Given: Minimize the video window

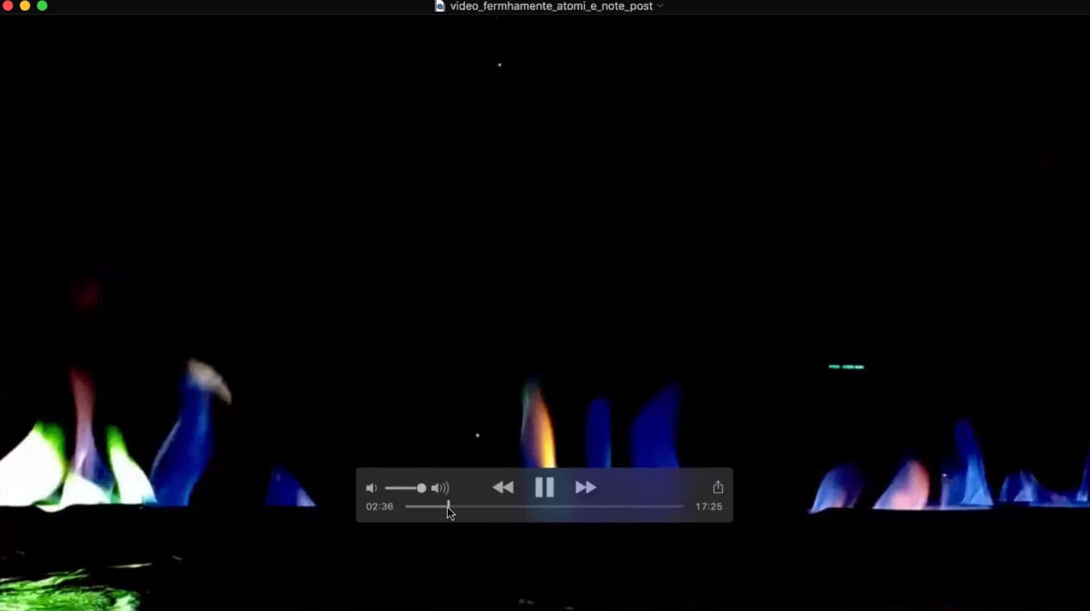Looking at the screenshot, I should coord(25,5).
